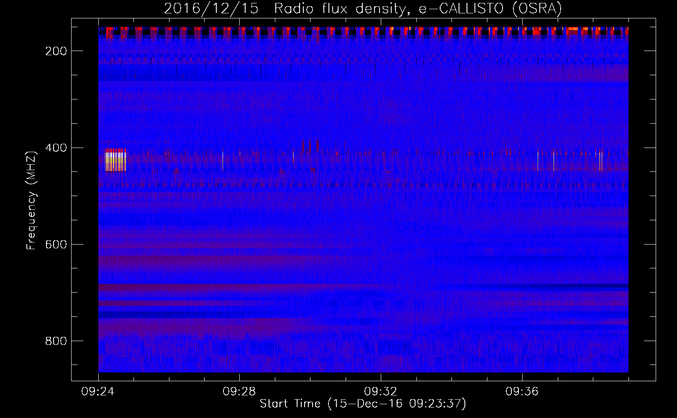The image size is (677, 418).
Task: Click the 200 frequency tick label
Action: 56,51
